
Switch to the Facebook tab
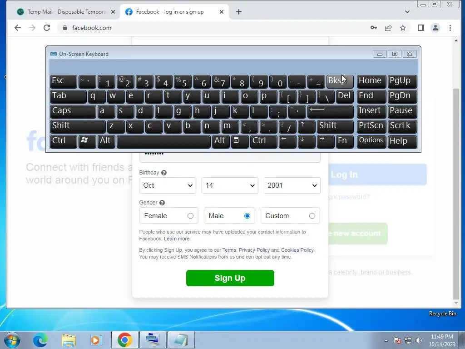(174, 12)
